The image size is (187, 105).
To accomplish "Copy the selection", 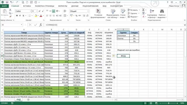I will (x=10, y=13).
